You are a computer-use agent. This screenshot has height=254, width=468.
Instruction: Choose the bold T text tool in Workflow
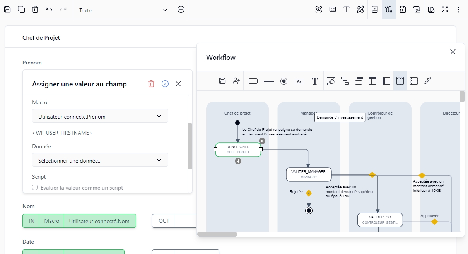coord(315,81)
